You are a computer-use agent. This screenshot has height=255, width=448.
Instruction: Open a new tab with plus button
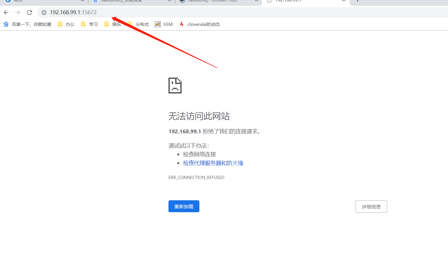tap(358, 1)
